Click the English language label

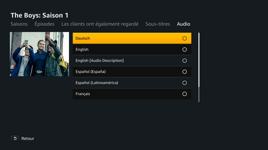(82, 50)
